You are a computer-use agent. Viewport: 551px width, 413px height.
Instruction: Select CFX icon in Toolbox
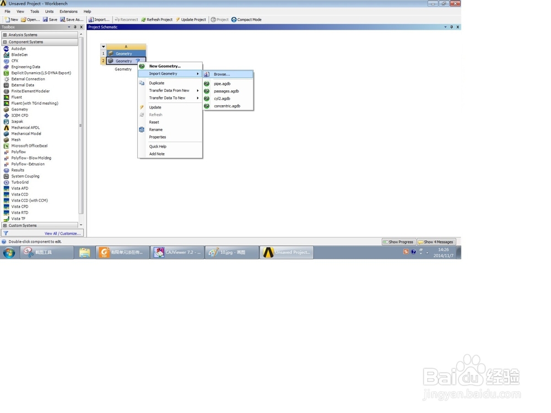(x=6, y=61)
